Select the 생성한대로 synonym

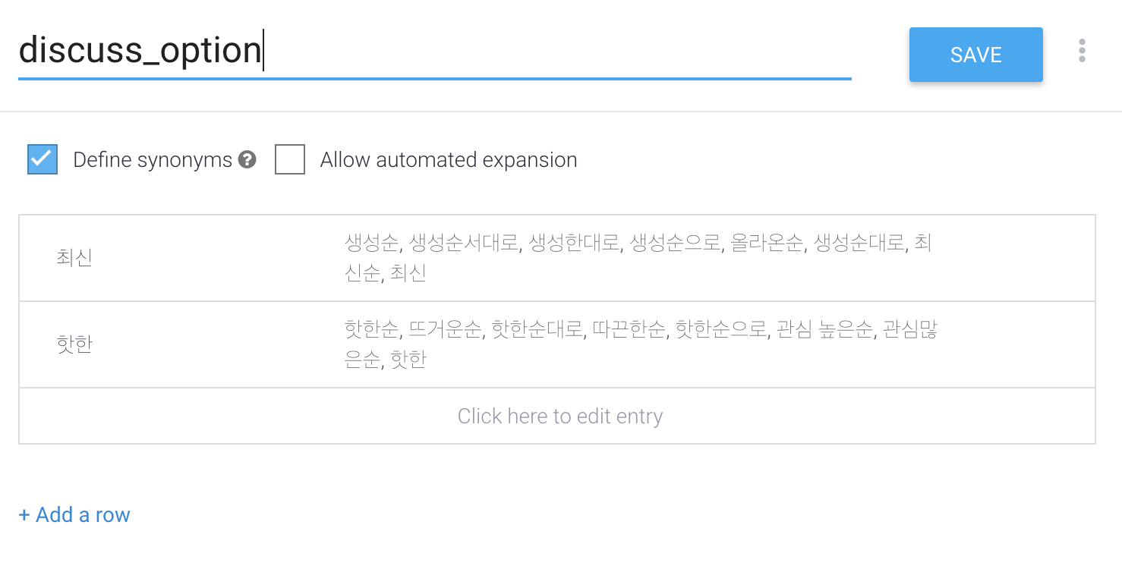pos(574,244)
